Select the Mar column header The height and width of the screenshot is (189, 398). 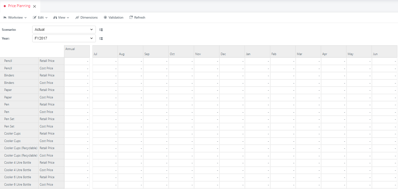(x=308, y=51)
